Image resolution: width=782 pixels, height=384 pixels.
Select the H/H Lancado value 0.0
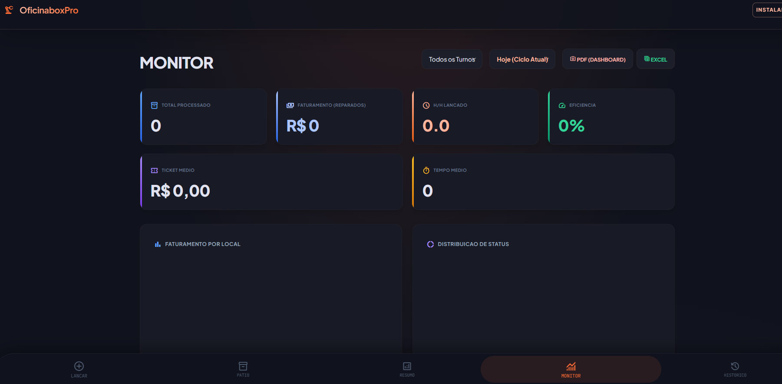coord(436,126)
